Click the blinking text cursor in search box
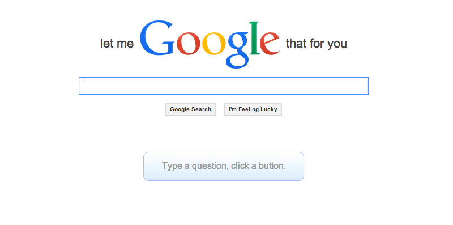453x225 pixels. pos(84,86)
